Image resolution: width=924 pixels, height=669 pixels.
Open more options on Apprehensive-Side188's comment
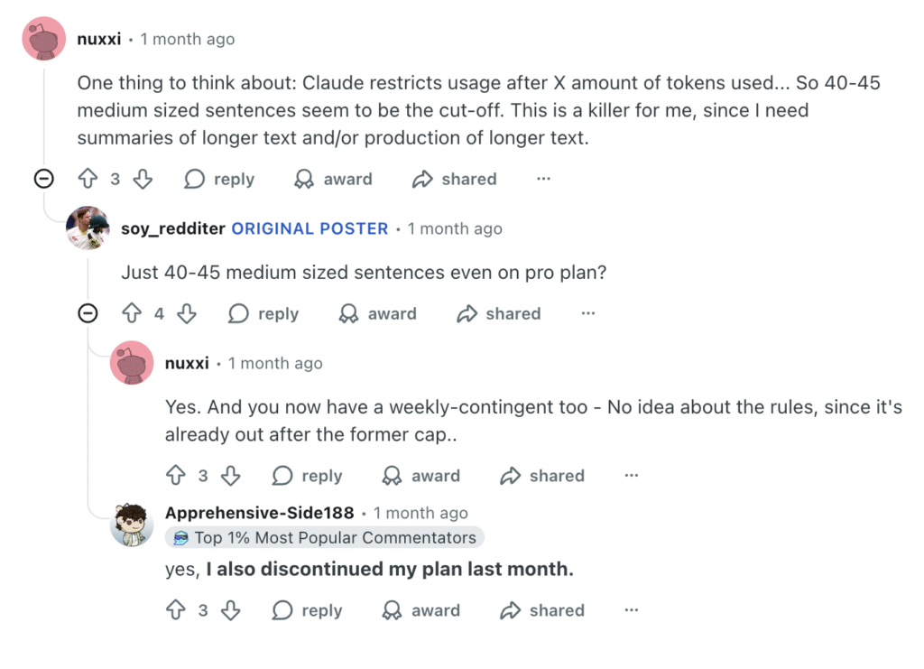pos(632,610)
